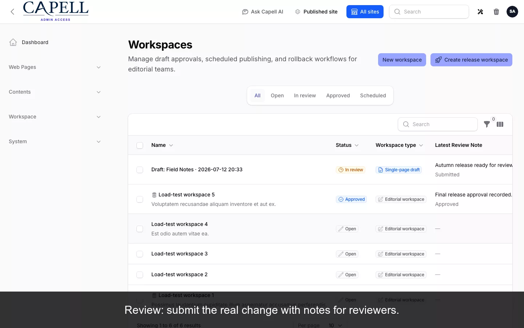Open Load-test workspace 2 name
Viewport: 524px width, 328px height.
(x=179, y=274)
